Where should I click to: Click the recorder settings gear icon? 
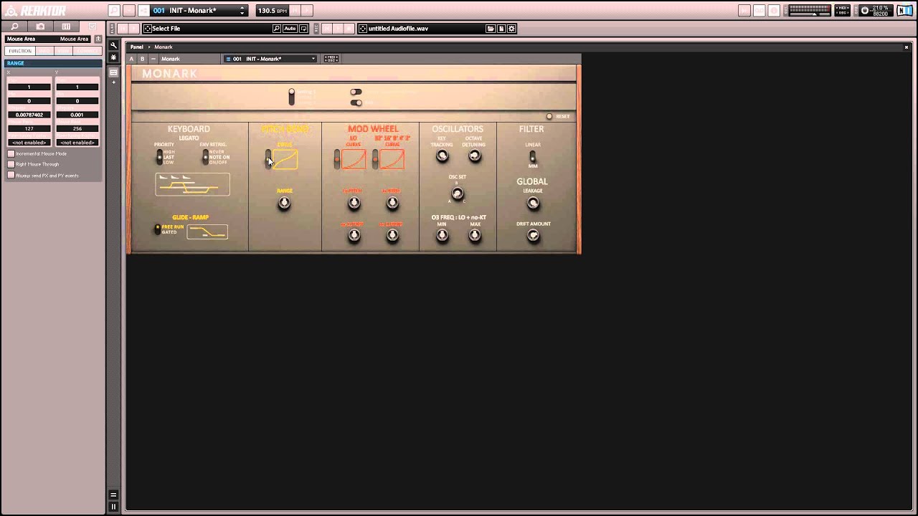point(511,29)
